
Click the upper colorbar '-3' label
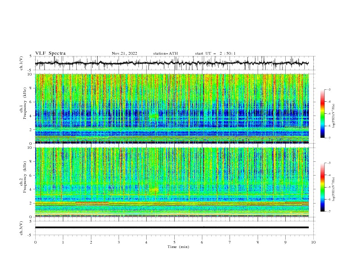(x=328, y=89)
